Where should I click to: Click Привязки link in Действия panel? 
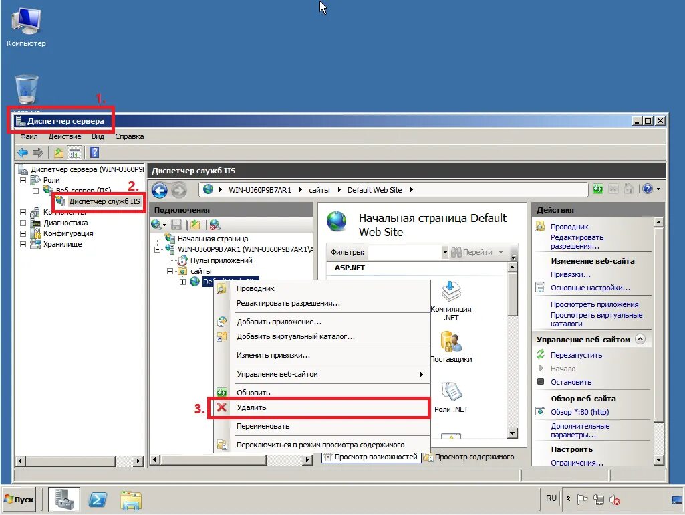pyautogui.click(x=571, y=274)
